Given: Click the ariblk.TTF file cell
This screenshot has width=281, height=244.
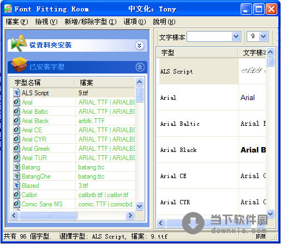Looking at the screenshot, I should pos(92,121).
